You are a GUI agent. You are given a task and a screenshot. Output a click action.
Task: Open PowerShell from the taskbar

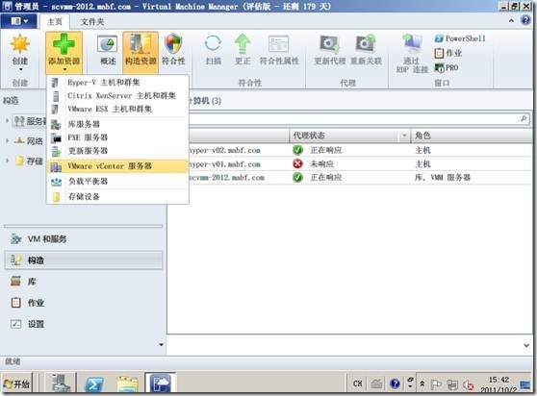pyautogui.click(x=94, y=384)
